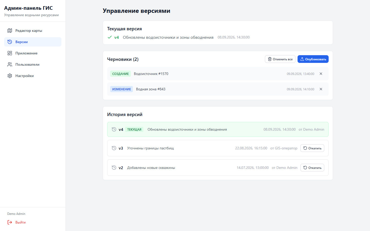Go to the Приложение section
The width and height of the screenshot is (370, 231).
[33, 53]
